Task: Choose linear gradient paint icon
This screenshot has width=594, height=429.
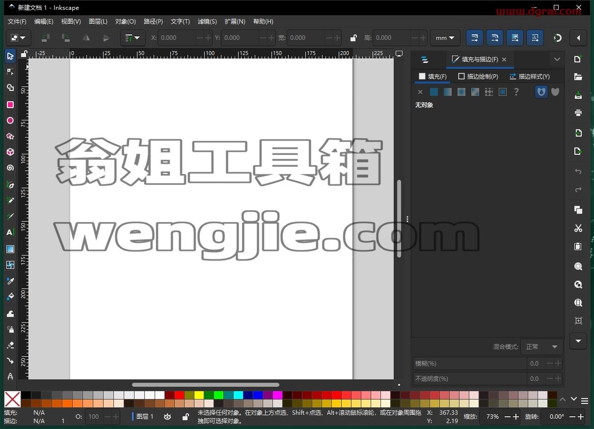Action: [x=448, y=92]
